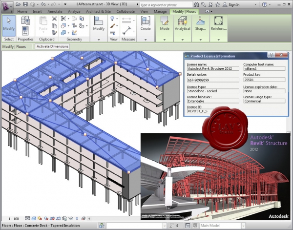Click the Mode edit boundary icon
The image size is (293, 230).
[x=165, y=21]
